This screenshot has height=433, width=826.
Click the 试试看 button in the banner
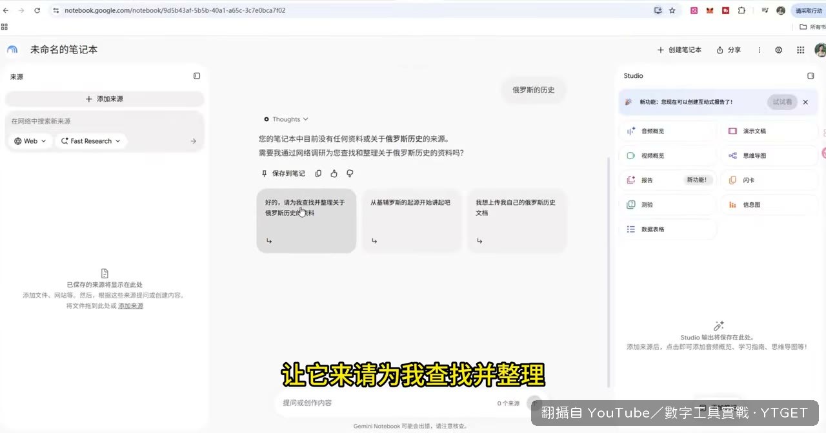[782, 102]
